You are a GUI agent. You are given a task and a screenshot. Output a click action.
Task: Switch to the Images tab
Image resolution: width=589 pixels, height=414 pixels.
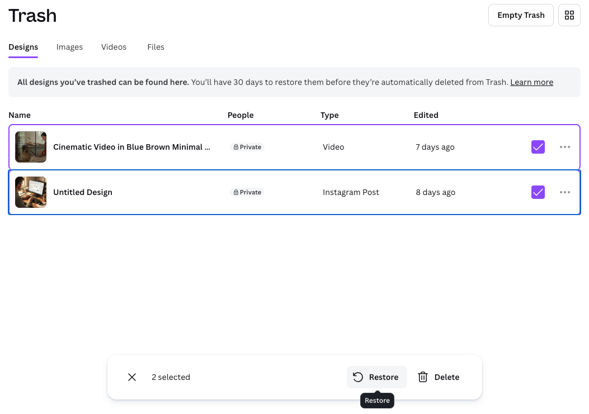[69, 47]
